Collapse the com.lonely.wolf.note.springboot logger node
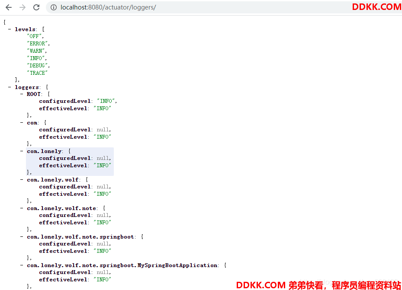Screen dimensions: 402x290 22,237
